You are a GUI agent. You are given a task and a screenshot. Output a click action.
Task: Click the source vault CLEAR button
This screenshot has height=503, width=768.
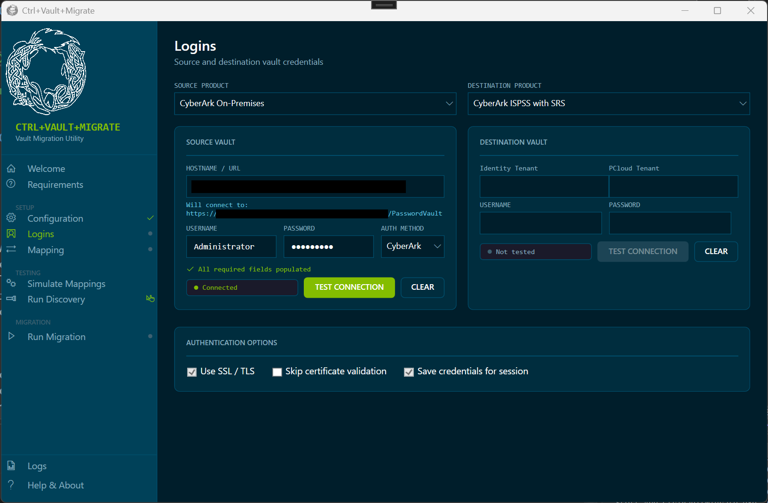tap(422, 287)
